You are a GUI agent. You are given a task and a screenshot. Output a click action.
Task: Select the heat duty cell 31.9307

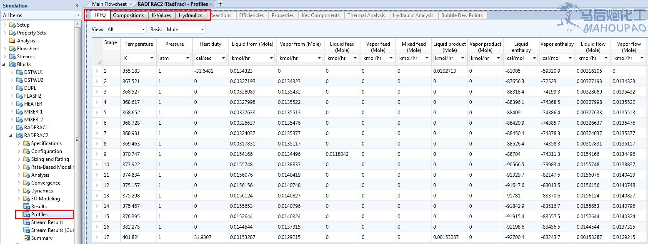click(x=210, y=237)
